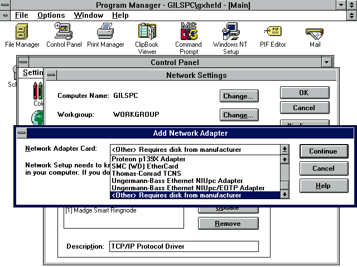Click the Remove button in Network Settings
357x267 pixels.
coord(228,224)
